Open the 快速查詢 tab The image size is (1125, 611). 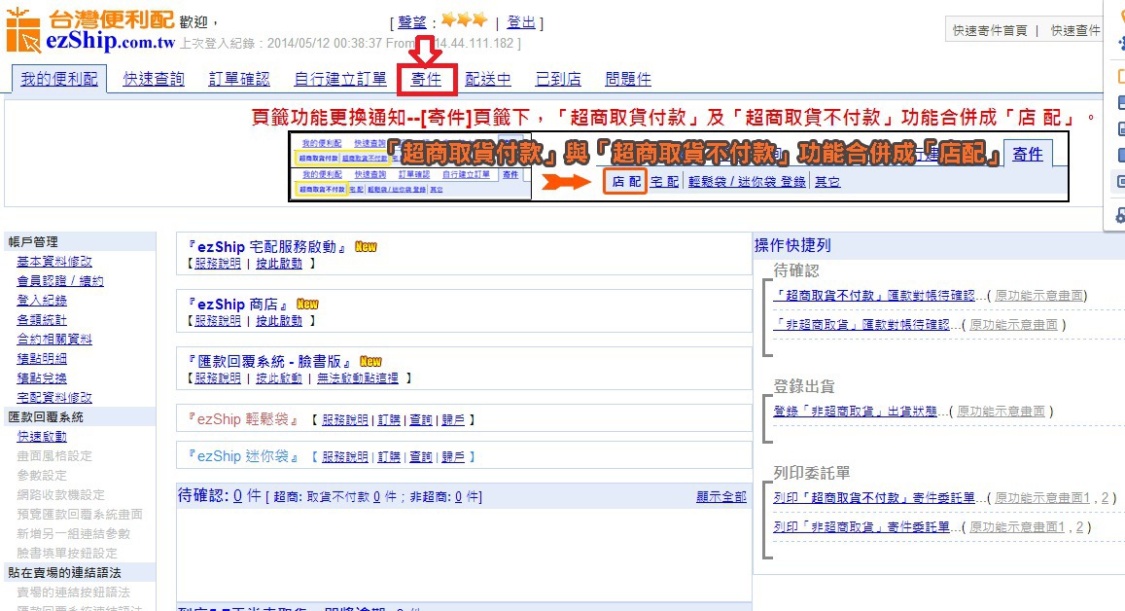(x=154, y=79)
